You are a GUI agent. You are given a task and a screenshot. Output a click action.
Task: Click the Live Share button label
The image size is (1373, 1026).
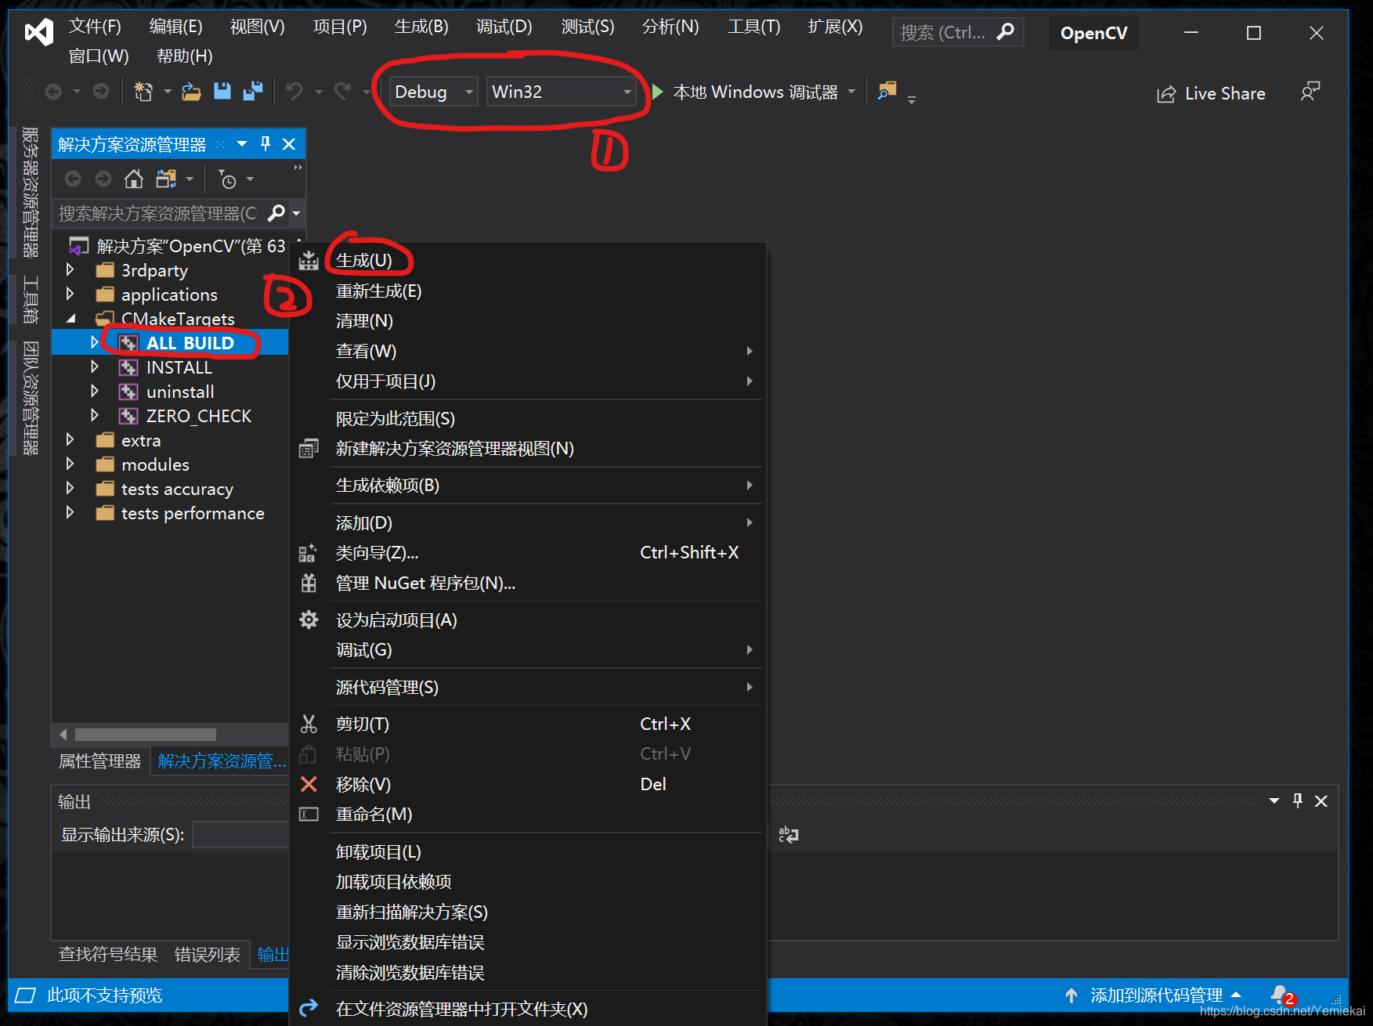point(1225,93)
